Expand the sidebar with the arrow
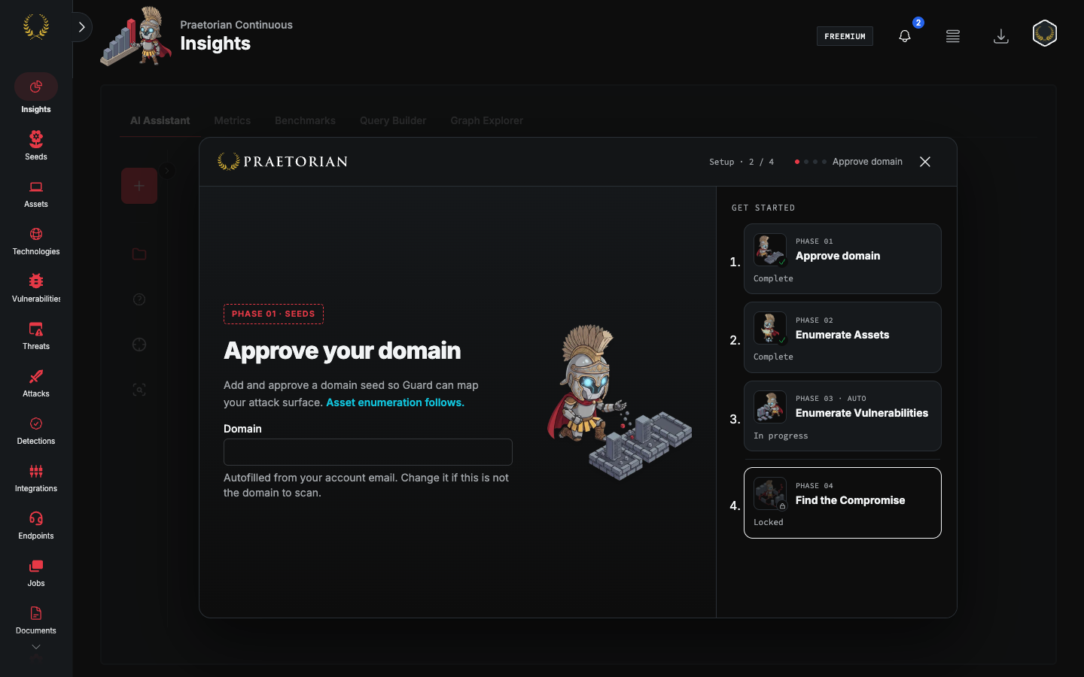Image resolution: width=1084 pixels, height=677 pixels. 81,27
